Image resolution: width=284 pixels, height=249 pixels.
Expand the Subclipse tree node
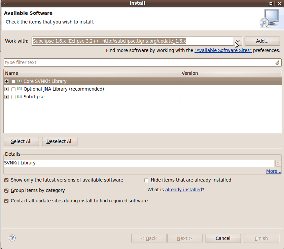[6, 97]
